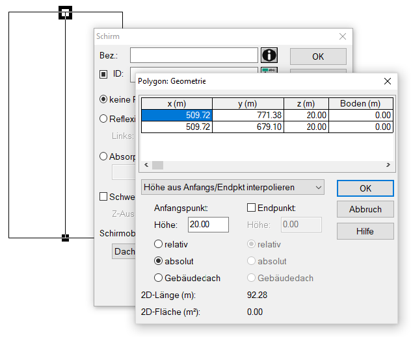Enable the Endpunkt checkbox
This screenshot has height=337, width=411.
[x=251, y=208]
